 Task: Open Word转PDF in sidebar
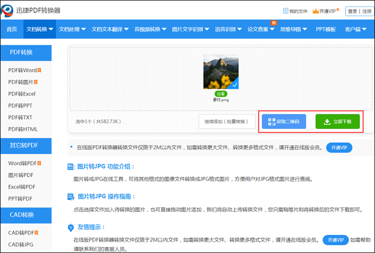pos(22,163)
